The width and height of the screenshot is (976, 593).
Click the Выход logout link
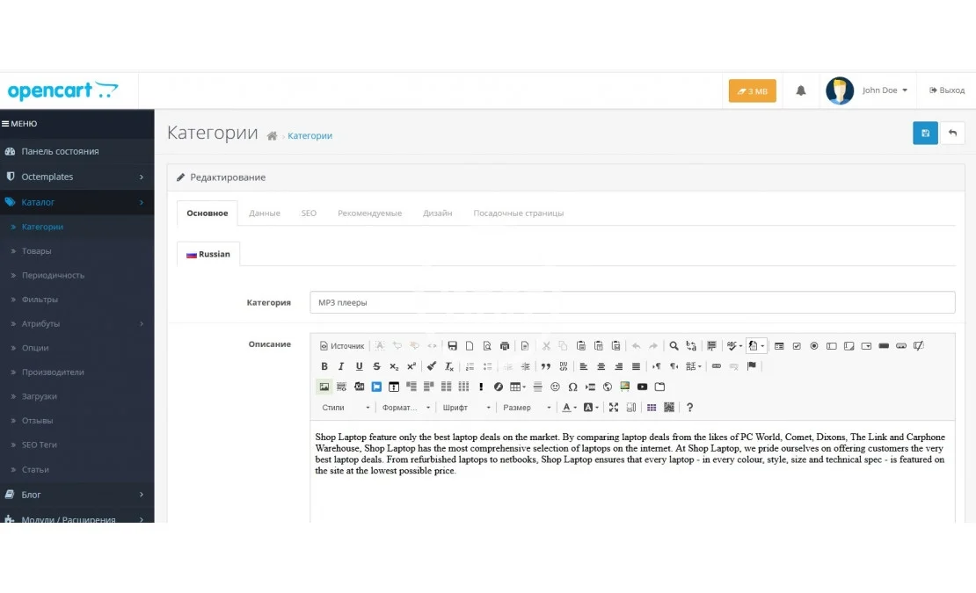point(947,90)
